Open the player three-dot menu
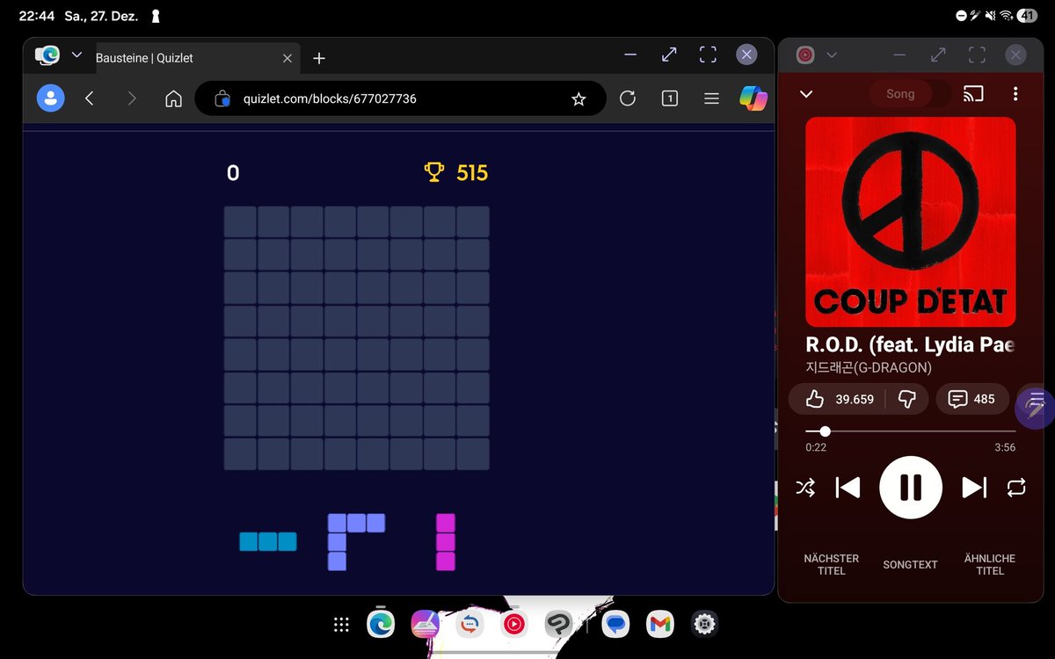The width and height of the screenshot is (1055, 659). pyautogui.click(x=1015, y=93)
